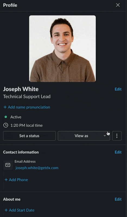Screen dimensions: 127x217
Task: Click the plus icon beside Add Start Date
Action: point(6,210)
